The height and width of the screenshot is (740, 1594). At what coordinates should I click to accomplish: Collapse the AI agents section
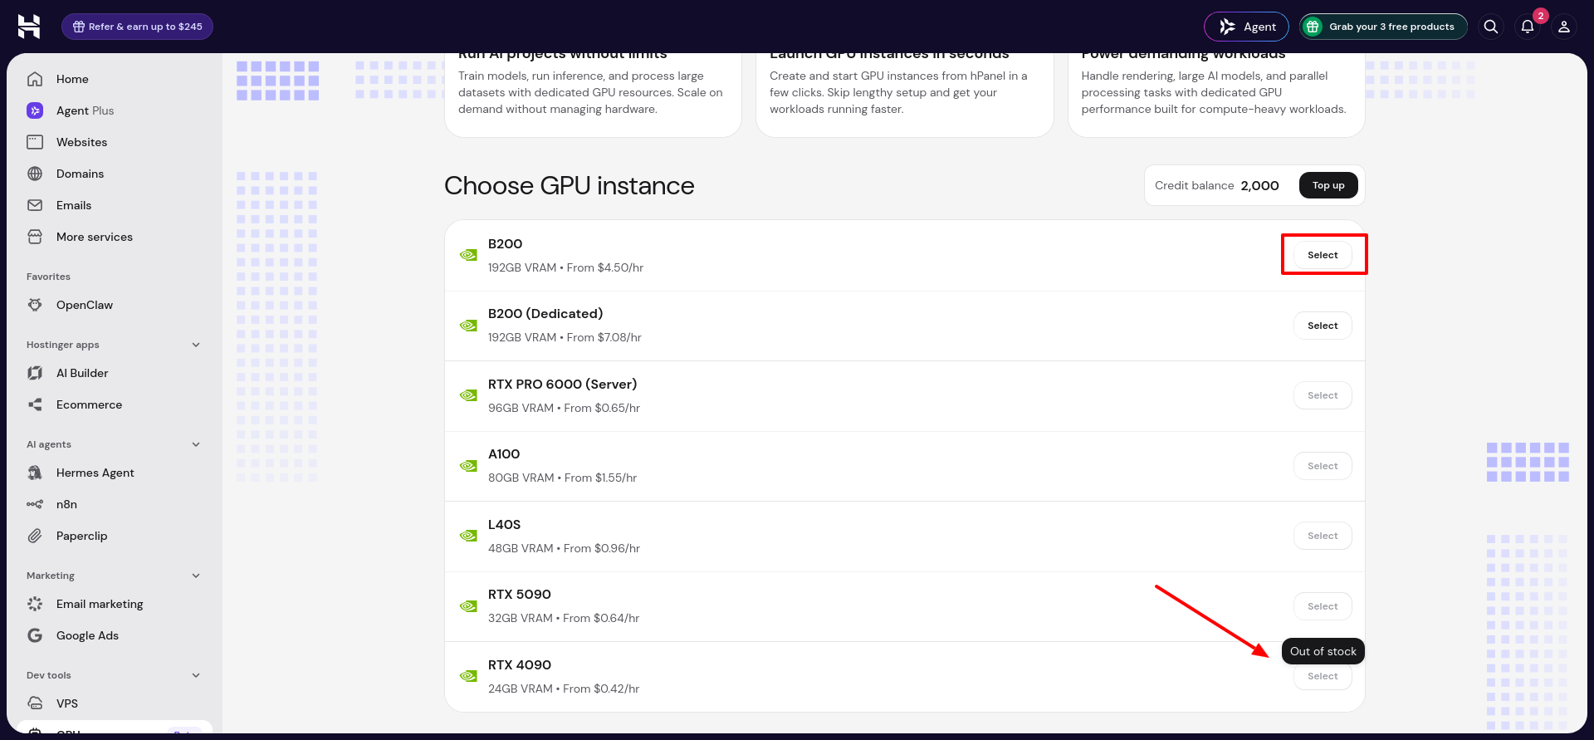tap(196, 444)
